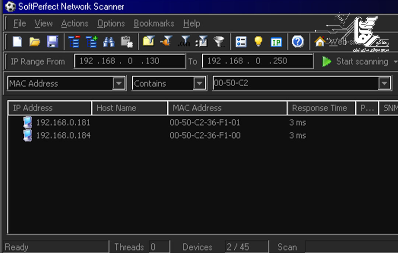This screenshot has width=398, height=253.
Task: Expand the MAC Address filter field dropdown
Action: click(119, 83)
